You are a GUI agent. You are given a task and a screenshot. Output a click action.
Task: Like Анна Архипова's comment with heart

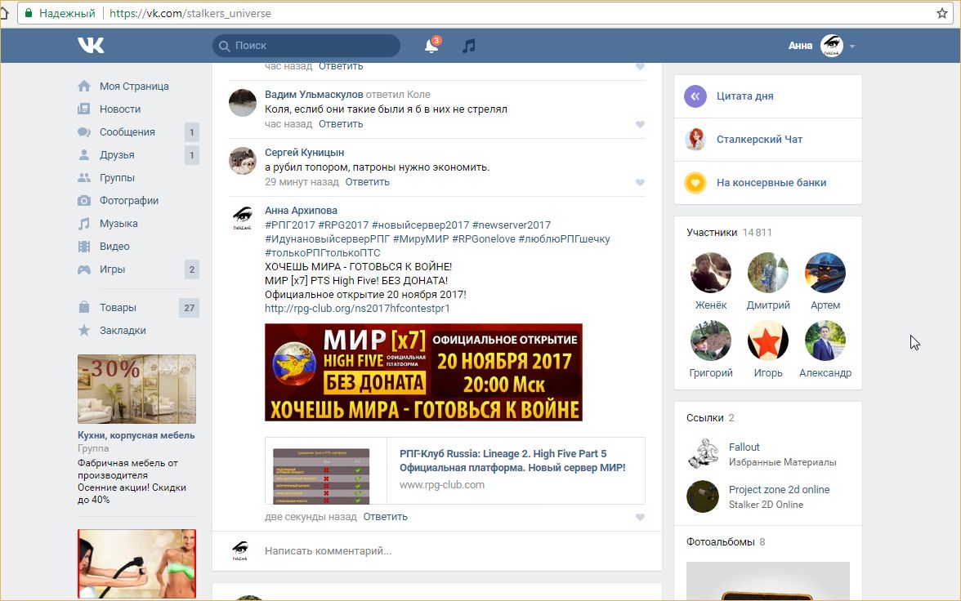tap(640, 517)
